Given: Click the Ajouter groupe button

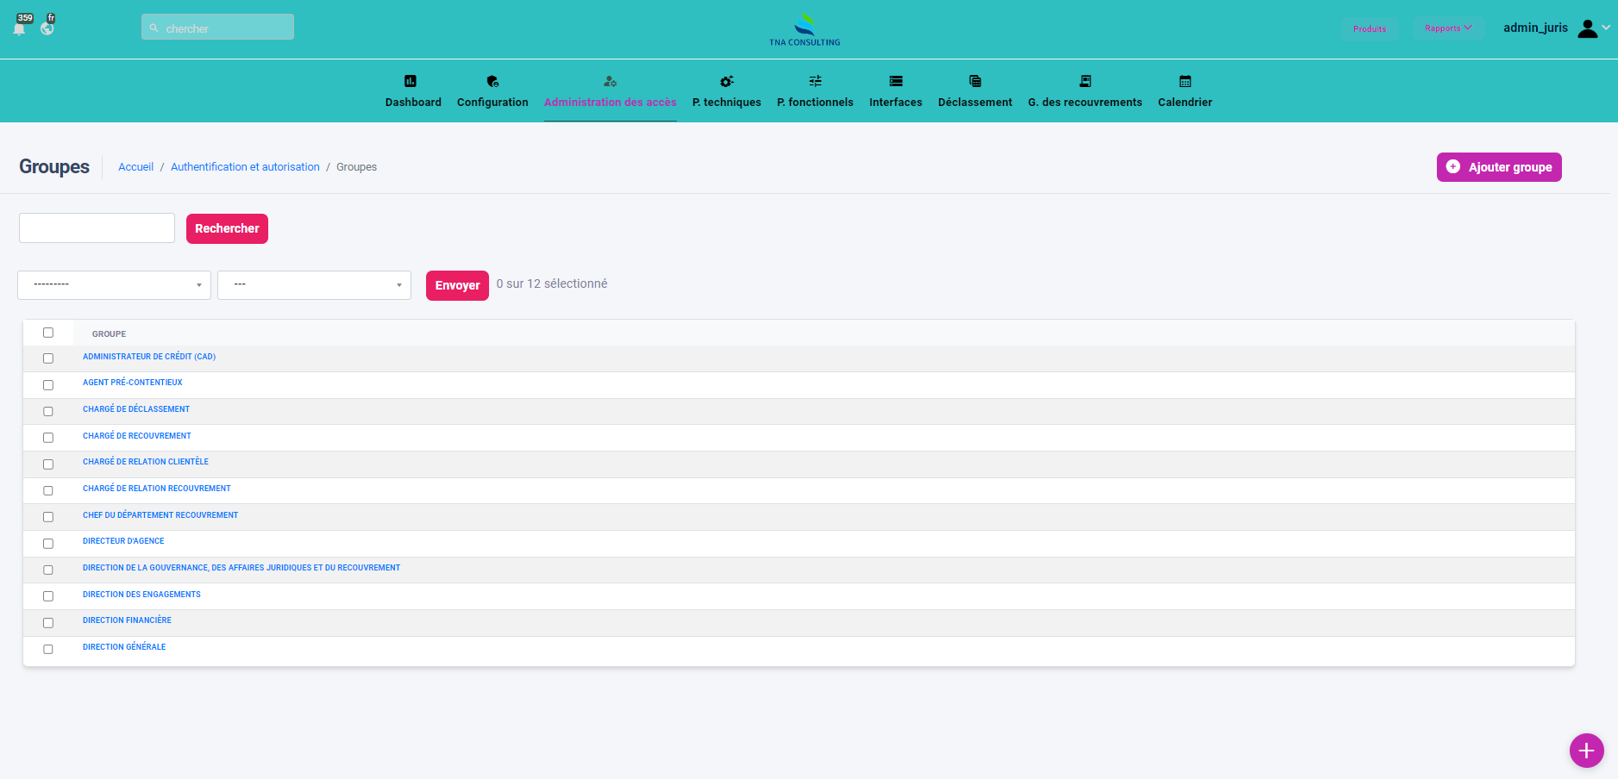Looking at the screenshot, I should click(x=1498, y=167).
